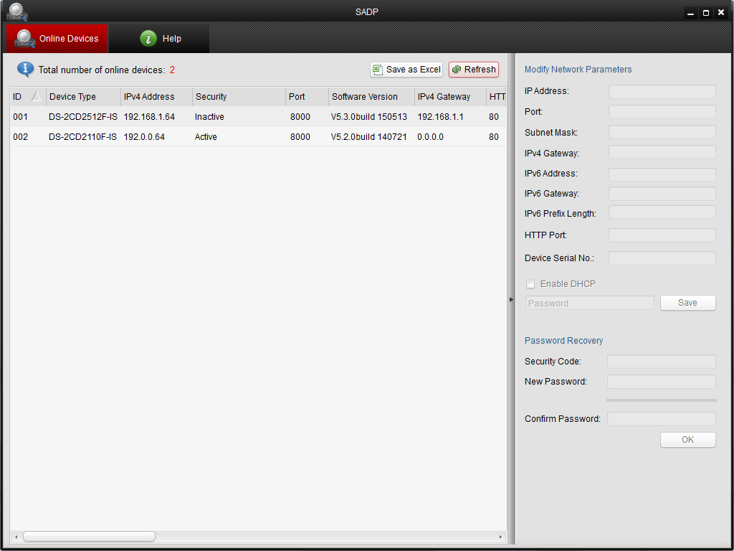Viewport: 734px width, 551px height.
Task: Click the OK button under Password Recovery
Action: pos(687,440)
